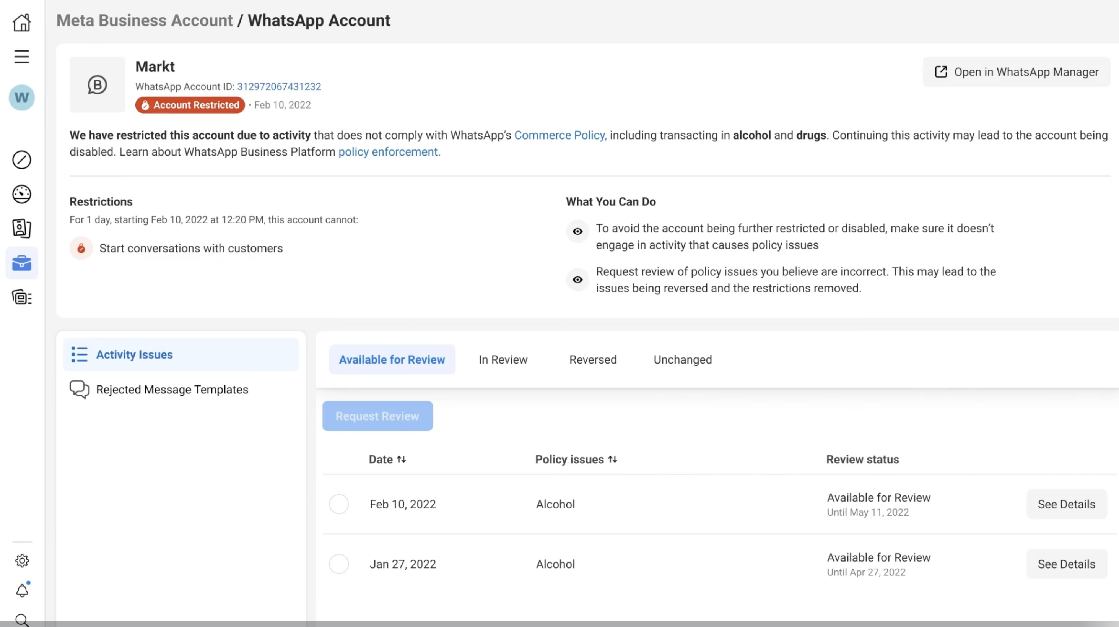Open the gauge dashboard sidebar icon
The image size is (1119, 627).
click(22, 194)
